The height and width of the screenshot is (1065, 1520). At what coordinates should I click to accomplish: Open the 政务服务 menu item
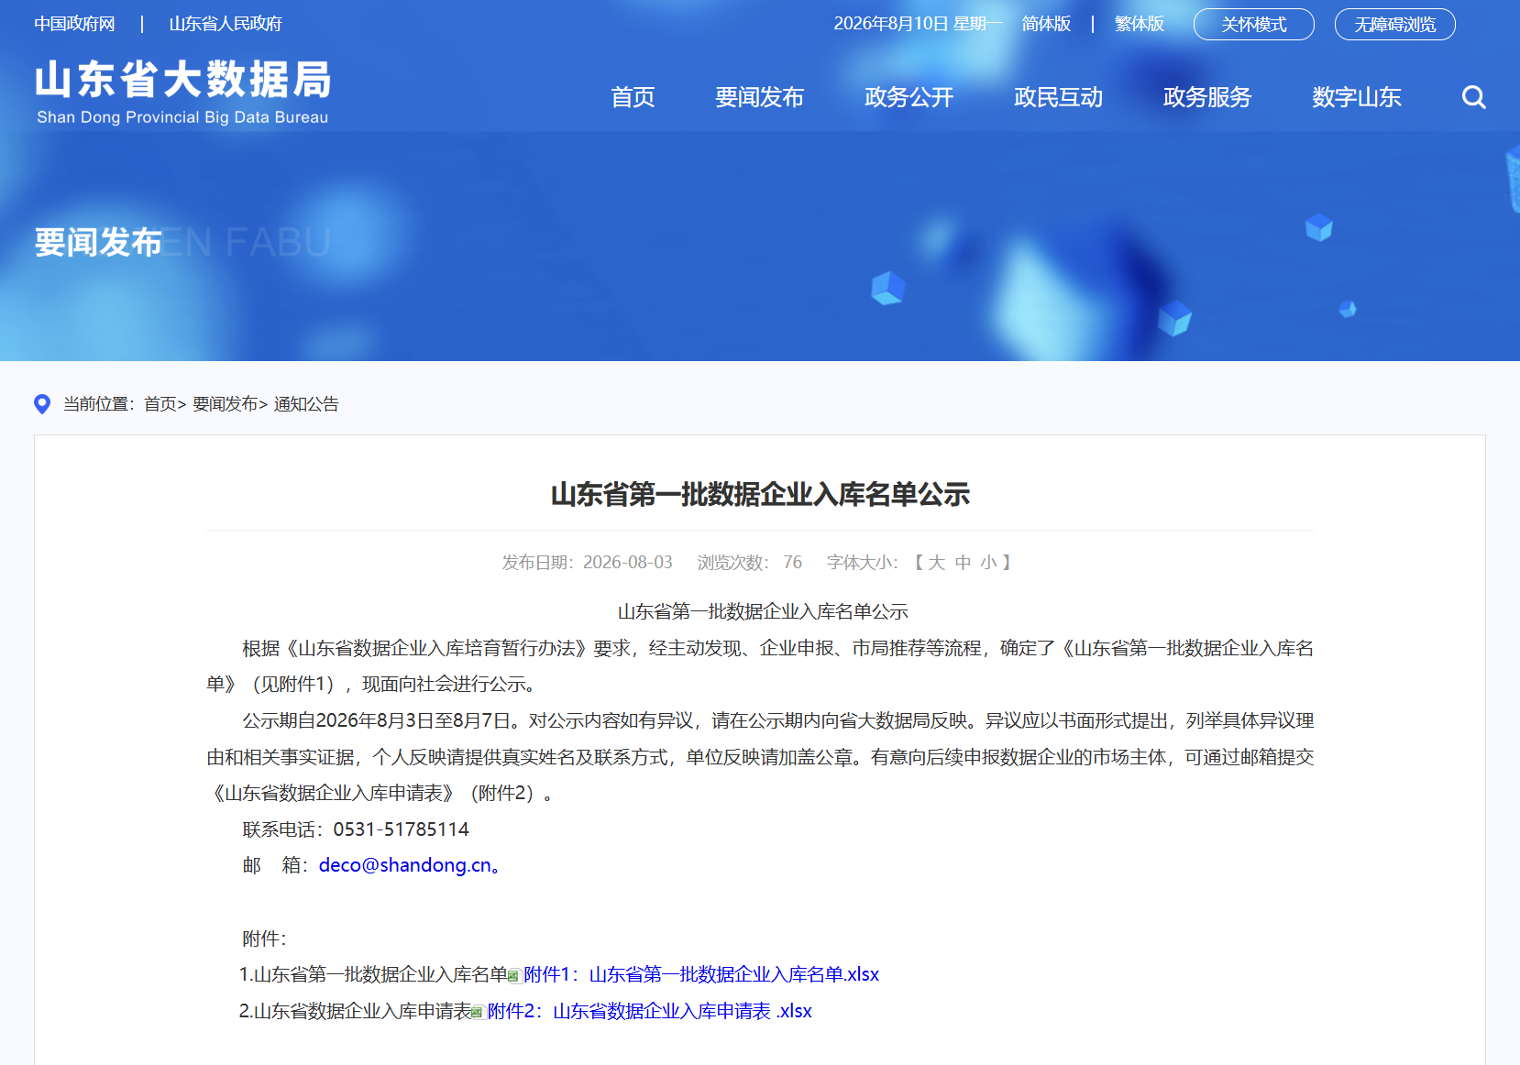1207,97
